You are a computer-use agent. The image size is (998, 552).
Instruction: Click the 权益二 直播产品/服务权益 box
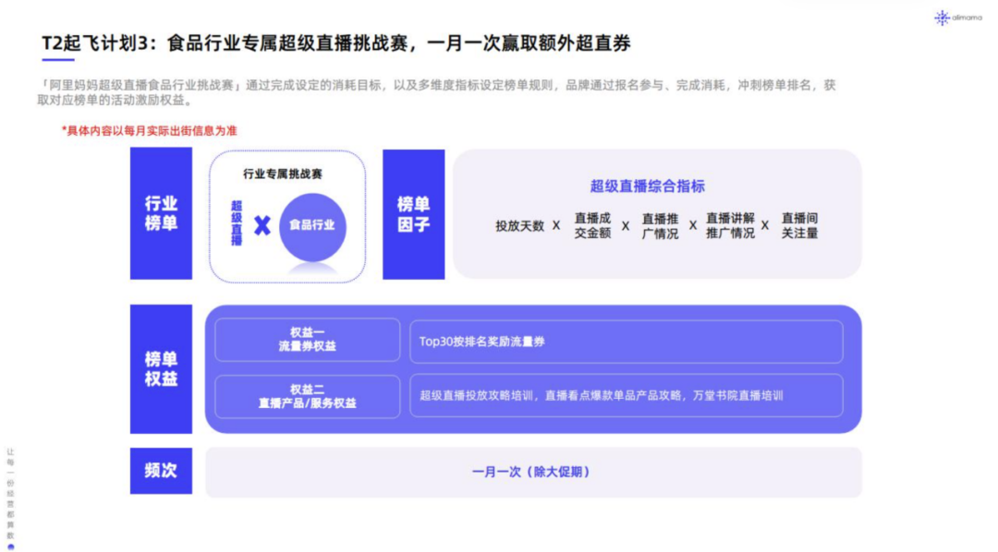[308, 396]
